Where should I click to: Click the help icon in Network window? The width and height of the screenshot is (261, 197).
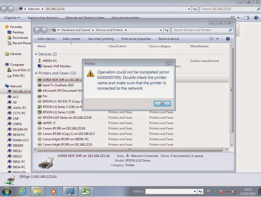tap(256, 18)
